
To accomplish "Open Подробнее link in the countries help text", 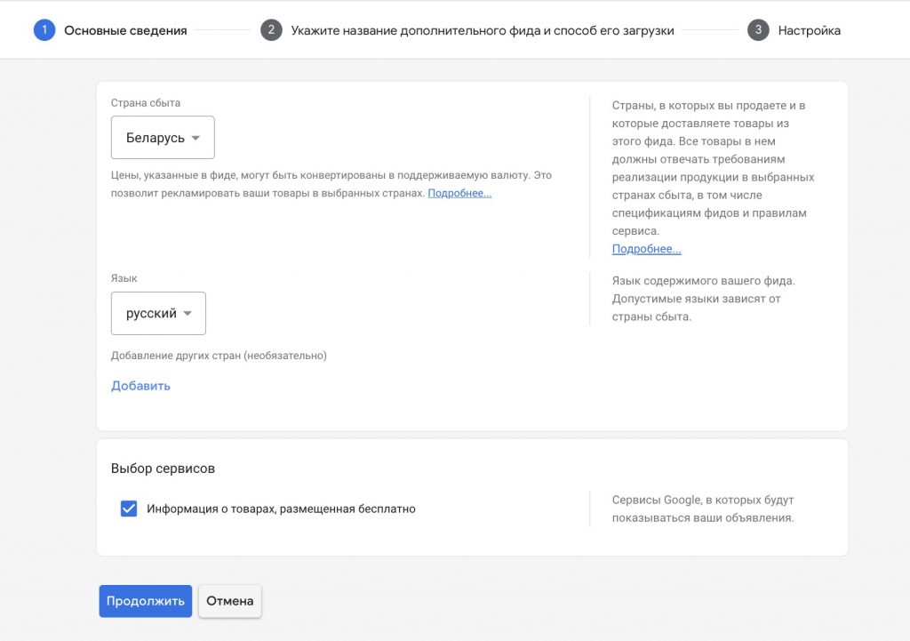I will click(x=647, y=249).
